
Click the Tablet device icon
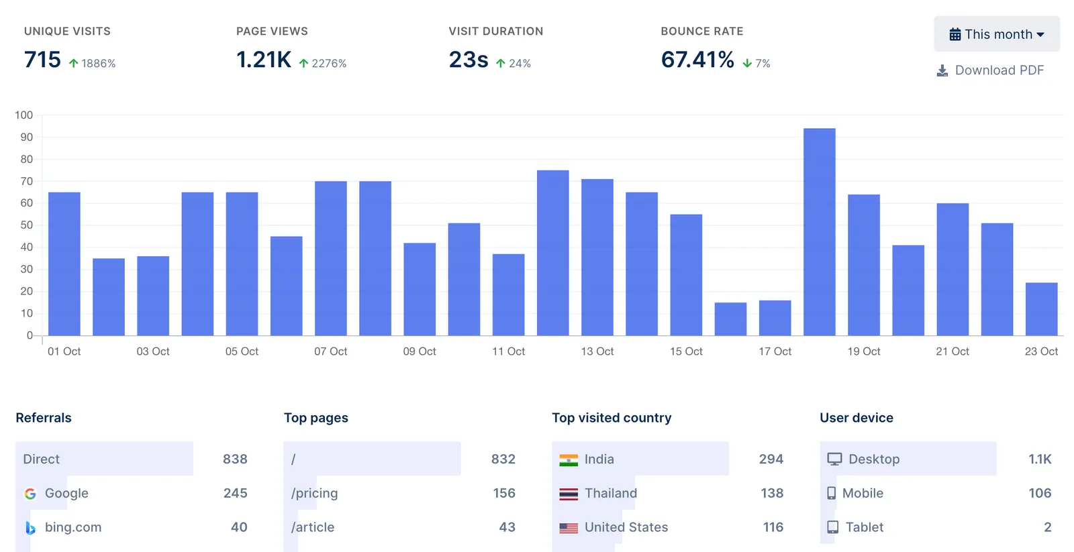832,528
